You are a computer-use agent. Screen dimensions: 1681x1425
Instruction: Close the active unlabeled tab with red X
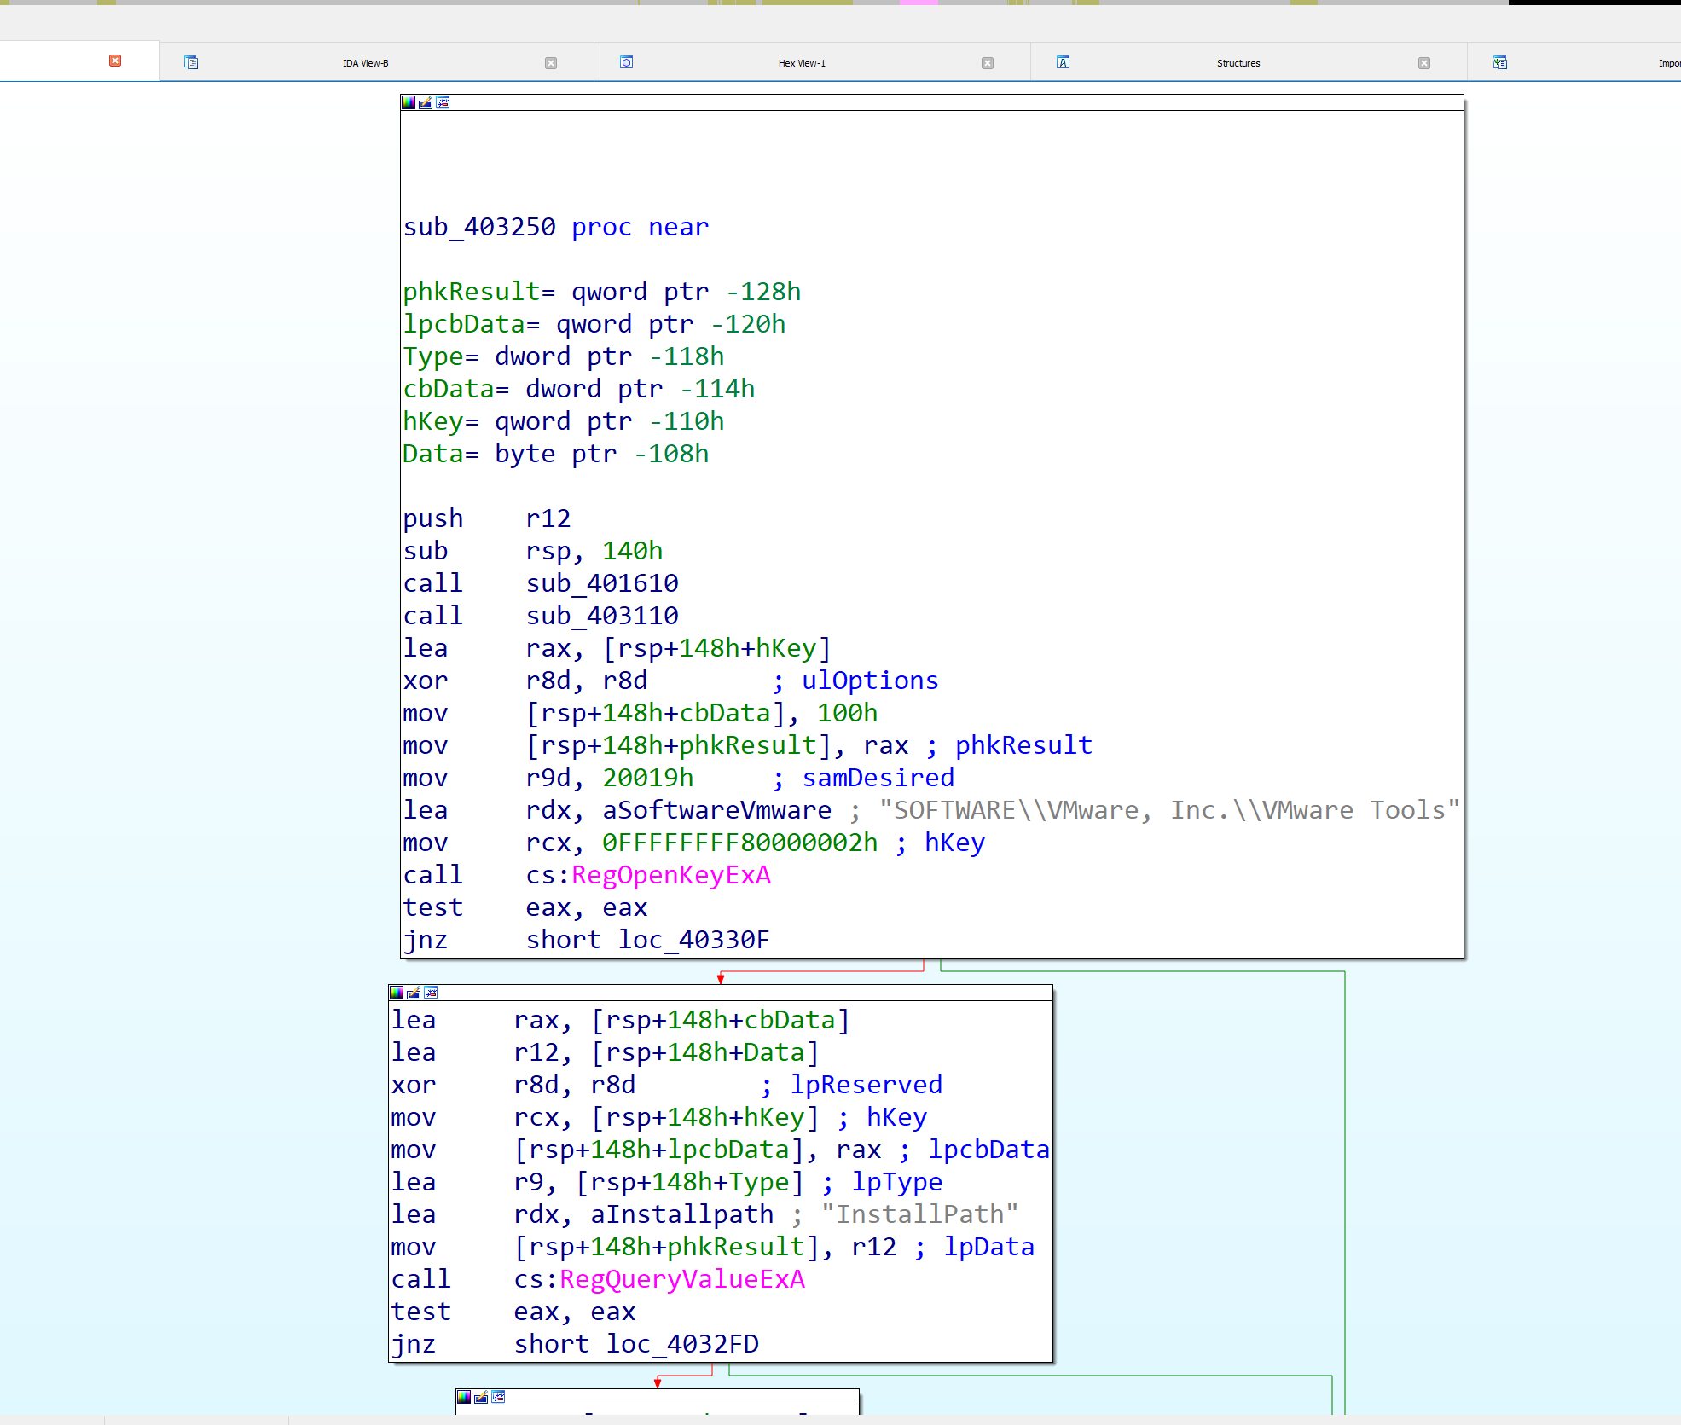click(115, 61)
